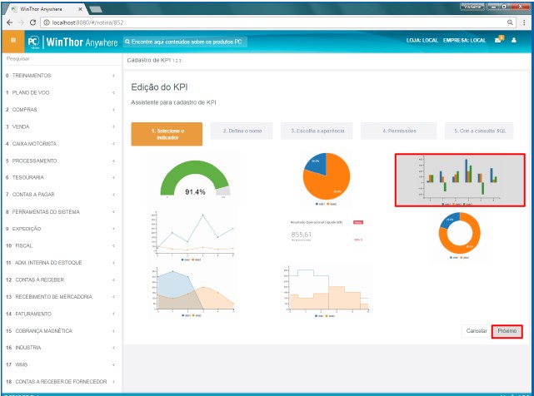This screenshot has height=396, width=534.
Task: Open WMS menu item
Action: click(x=62, y=364)
